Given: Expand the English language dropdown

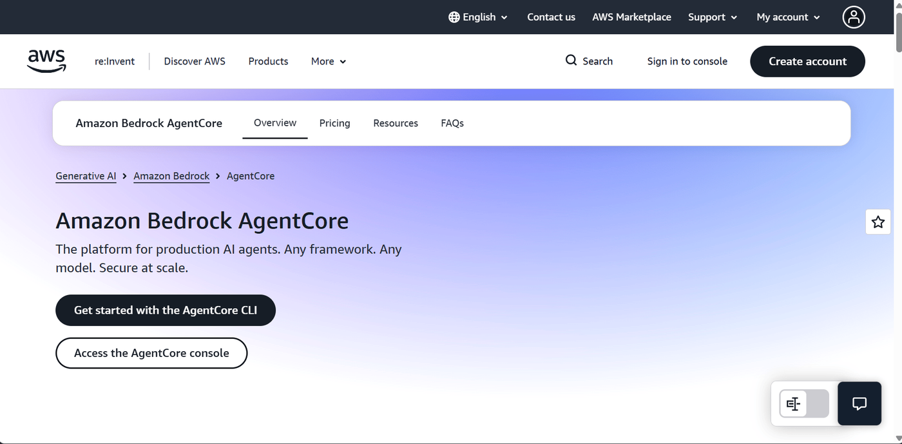Looking at the screenshot, I should coord(478,17).
